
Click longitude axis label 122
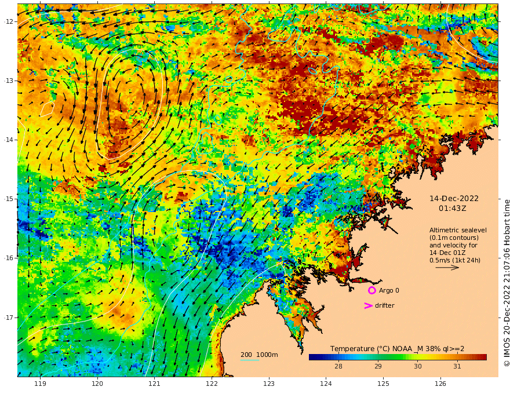(212, 384)
